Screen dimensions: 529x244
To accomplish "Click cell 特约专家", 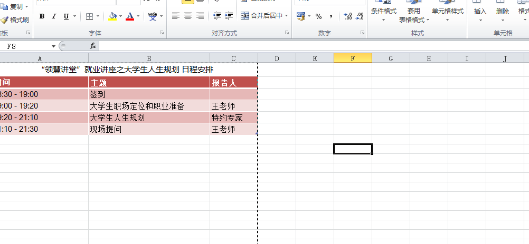I will [234, 118].
